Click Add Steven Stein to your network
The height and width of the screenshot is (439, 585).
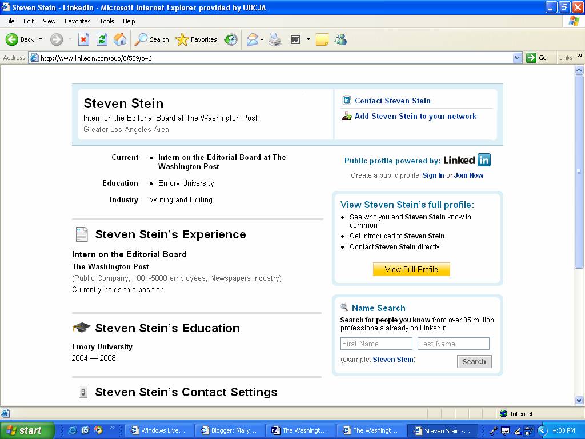[415, 117]
